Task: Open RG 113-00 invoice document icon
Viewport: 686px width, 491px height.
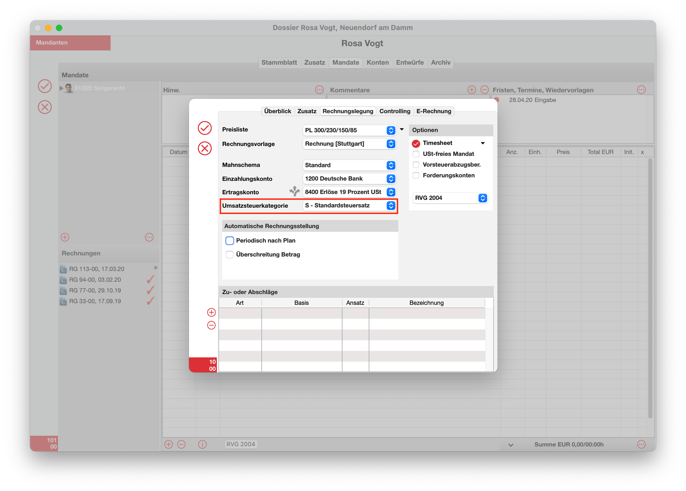Action: pos(63,269)
